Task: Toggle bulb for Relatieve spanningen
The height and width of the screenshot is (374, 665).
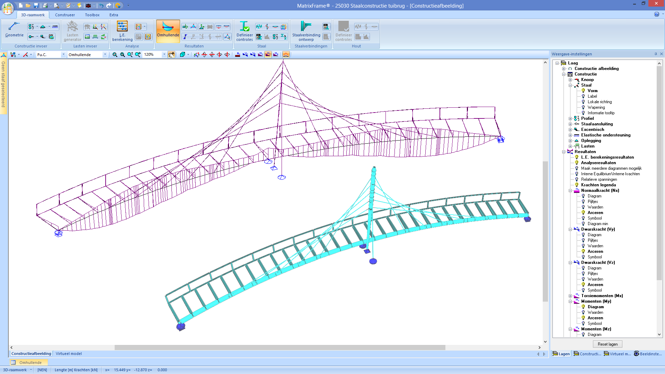Action: 577,179
